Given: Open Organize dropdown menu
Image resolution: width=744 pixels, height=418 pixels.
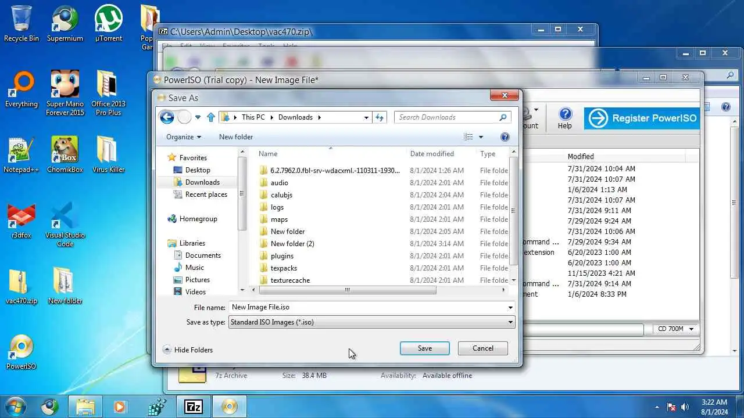Looking at the screenshot, I should (184, 137).
